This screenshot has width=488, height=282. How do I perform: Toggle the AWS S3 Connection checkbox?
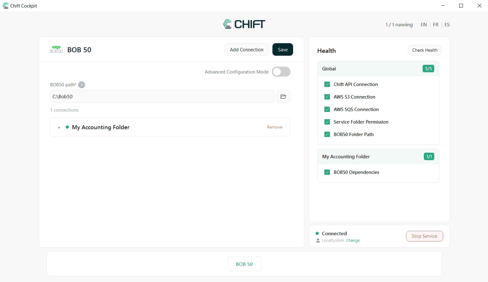tap(327, 97)
